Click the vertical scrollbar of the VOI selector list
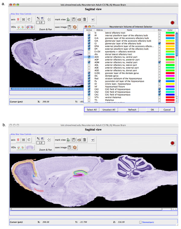The height and width of the screenshot is (229, 181). pyautogui.click(x=177, y=60)
